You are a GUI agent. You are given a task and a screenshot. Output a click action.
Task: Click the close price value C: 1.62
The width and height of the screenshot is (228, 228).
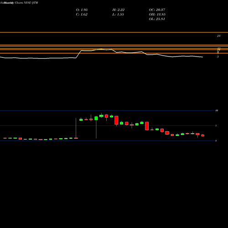pyautogui.click(x=82, y=15)
